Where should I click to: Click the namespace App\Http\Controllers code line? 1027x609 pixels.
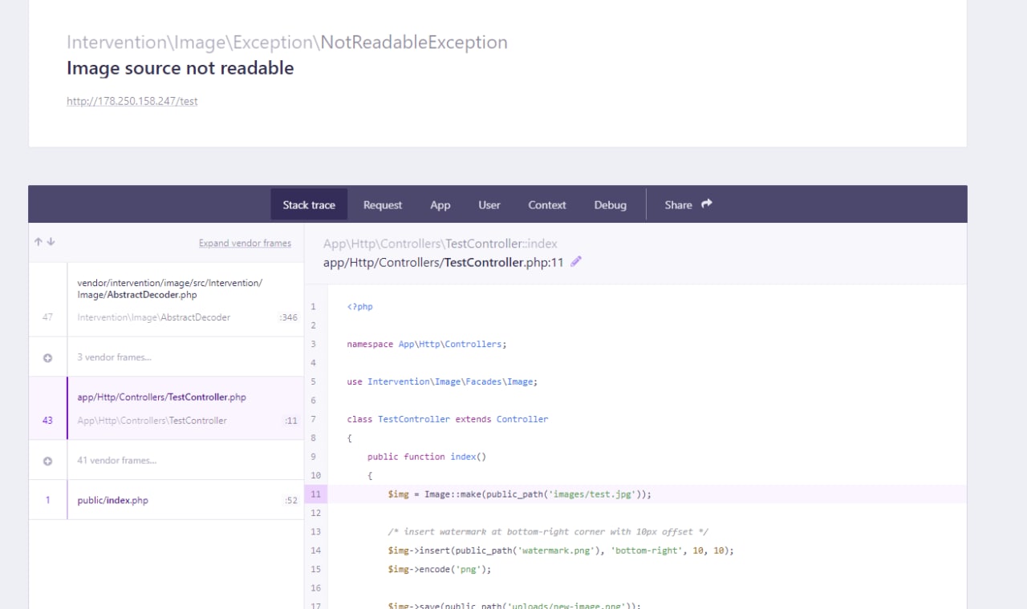[427, 344]
